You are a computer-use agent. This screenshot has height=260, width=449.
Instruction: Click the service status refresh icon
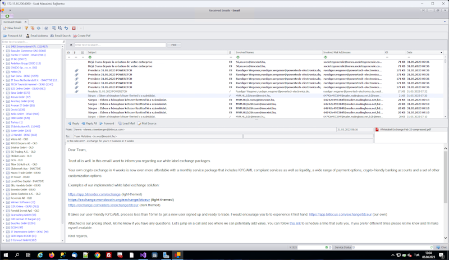click(431, 248)
